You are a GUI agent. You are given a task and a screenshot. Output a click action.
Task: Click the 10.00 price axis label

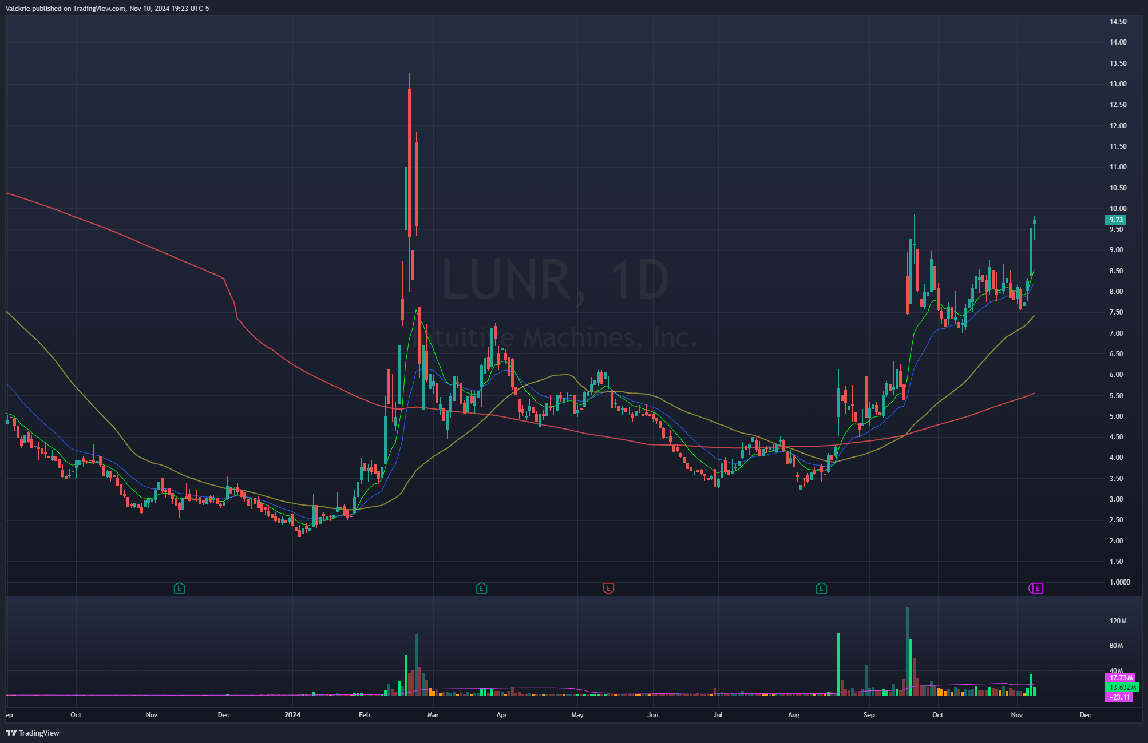point(1118,209)
